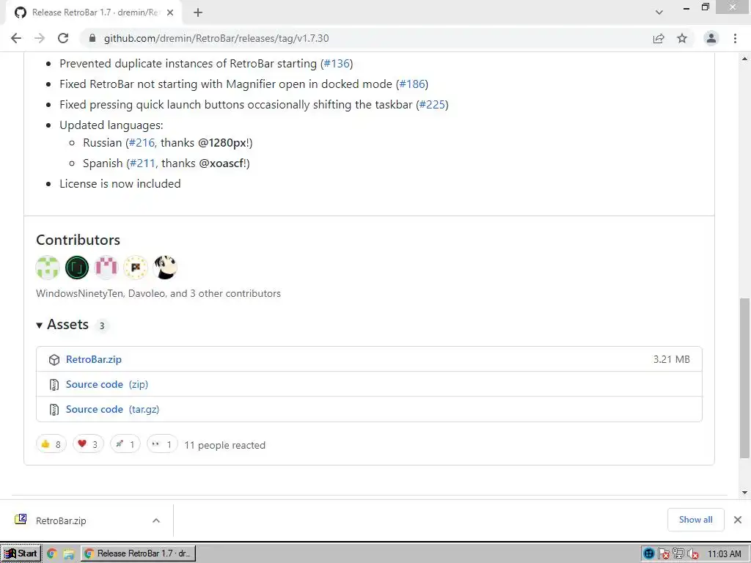Open a new browser tab
This screenshot has height=563, width=751.
(x=198, y=12)
